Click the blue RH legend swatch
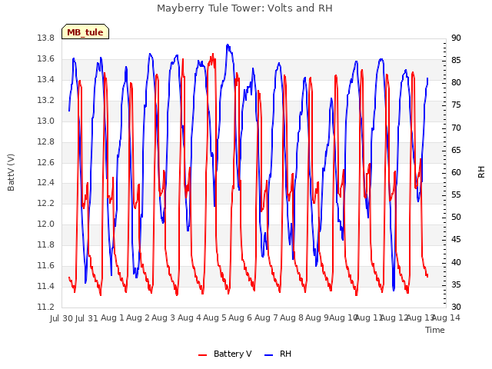This screenshot has height=369, width=492. tap(269, 355)
